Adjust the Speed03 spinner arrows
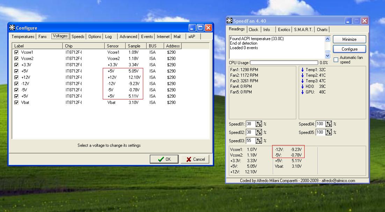Screen dimensions: 385x212 [259, 141]
